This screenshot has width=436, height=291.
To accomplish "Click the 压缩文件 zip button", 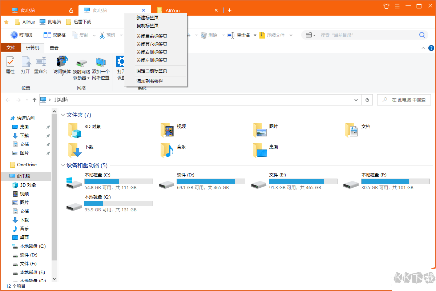I will coord(272,35).
